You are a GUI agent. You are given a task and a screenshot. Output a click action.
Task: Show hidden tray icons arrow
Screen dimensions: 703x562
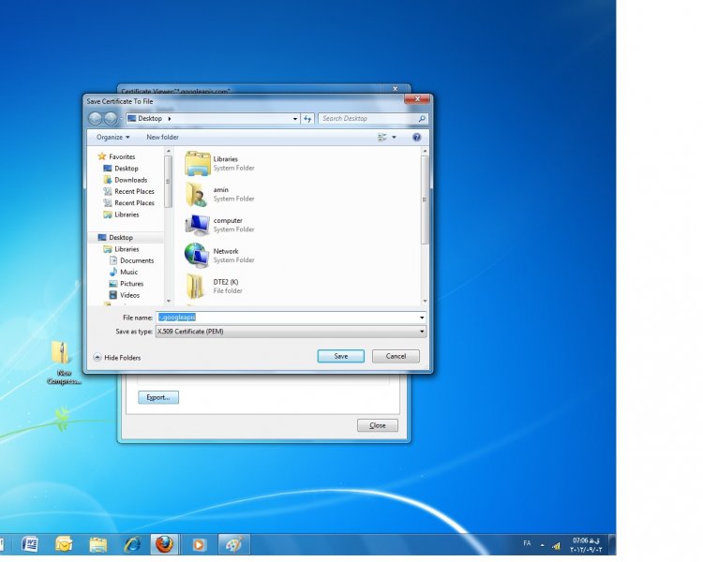tap(543, 545)
